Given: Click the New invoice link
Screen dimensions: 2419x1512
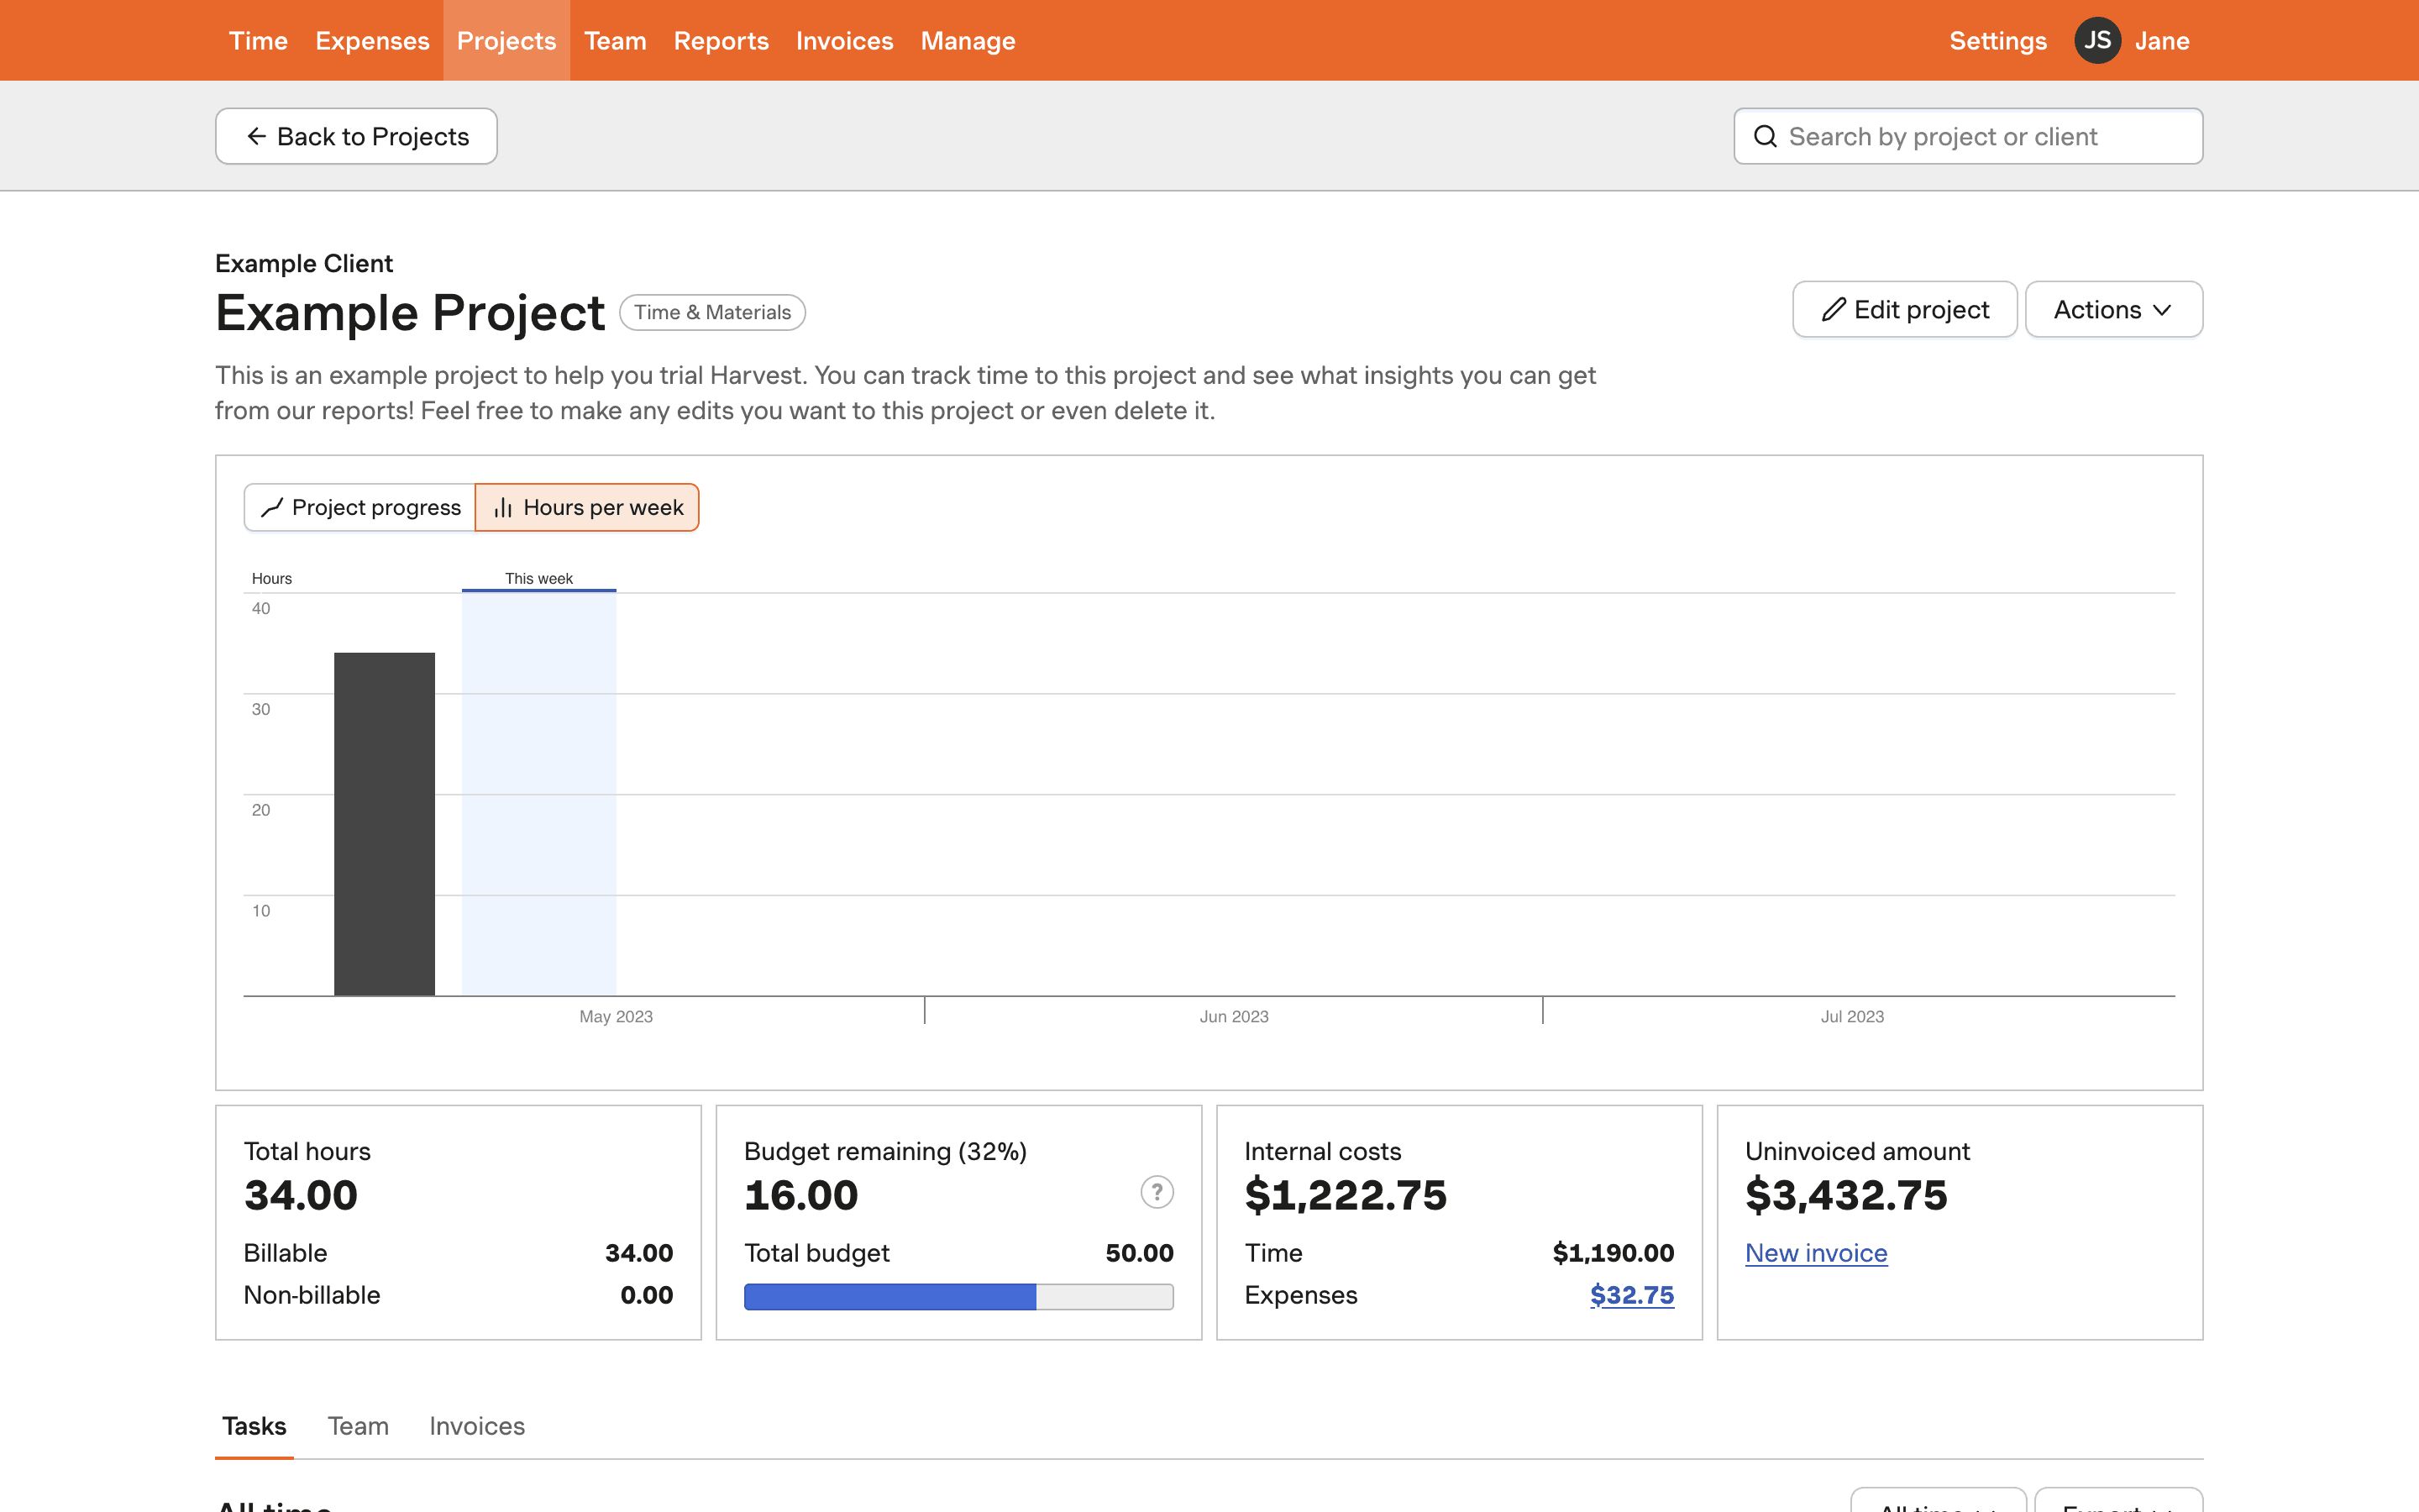Looking at the screenshot, I should point(1815,1253).
